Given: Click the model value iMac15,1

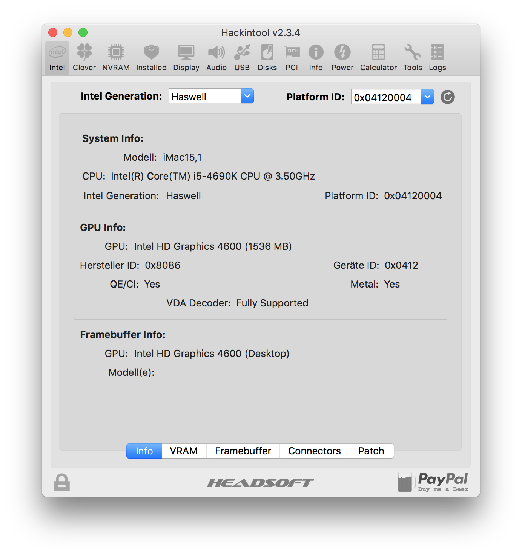Looking at the screenshot, I should pos(182,157).
